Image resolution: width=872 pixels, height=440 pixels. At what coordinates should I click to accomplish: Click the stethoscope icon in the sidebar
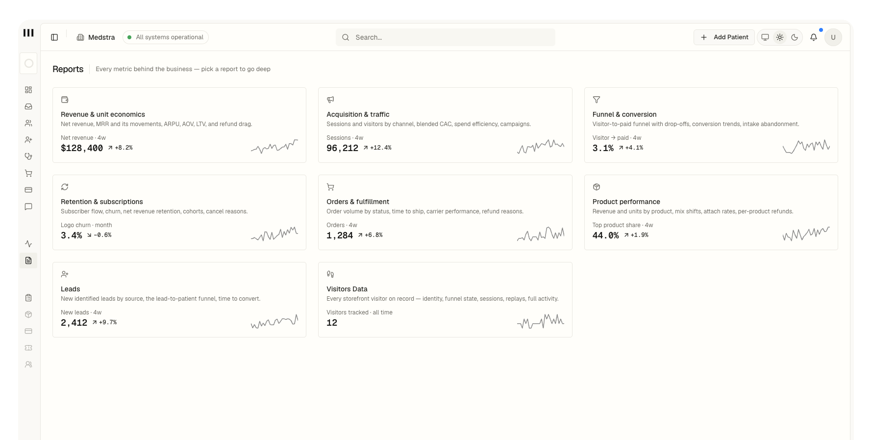tap(28, 156)
